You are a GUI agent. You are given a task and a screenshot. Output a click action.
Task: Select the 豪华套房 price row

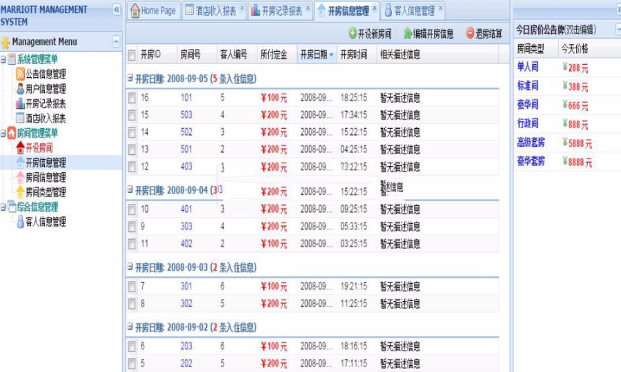[567, 161]
